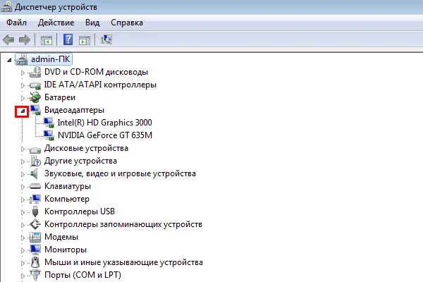Click the Другие устройства question-mark icon
This screenshot has width=423, height=282.
point(35,161)
